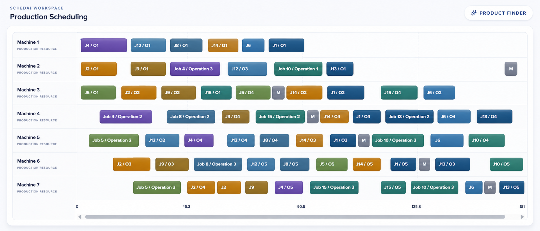
Task: Click the J15 / O4 task bar
Action: [x=399, y=93]
